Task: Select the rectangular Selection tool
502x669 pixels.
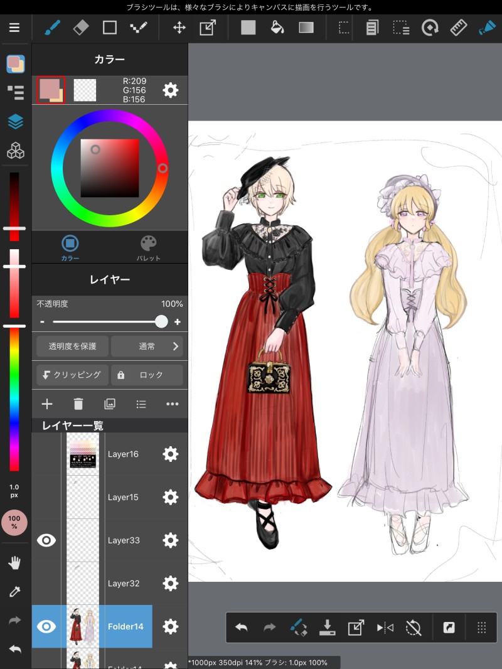Action: point(344,28)
